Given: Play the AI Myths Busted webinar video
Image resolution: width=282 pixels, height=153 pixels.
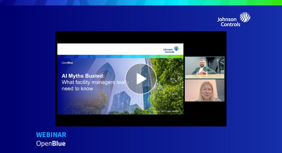Looking at the screenshot, I should click(x=141, y=78).
